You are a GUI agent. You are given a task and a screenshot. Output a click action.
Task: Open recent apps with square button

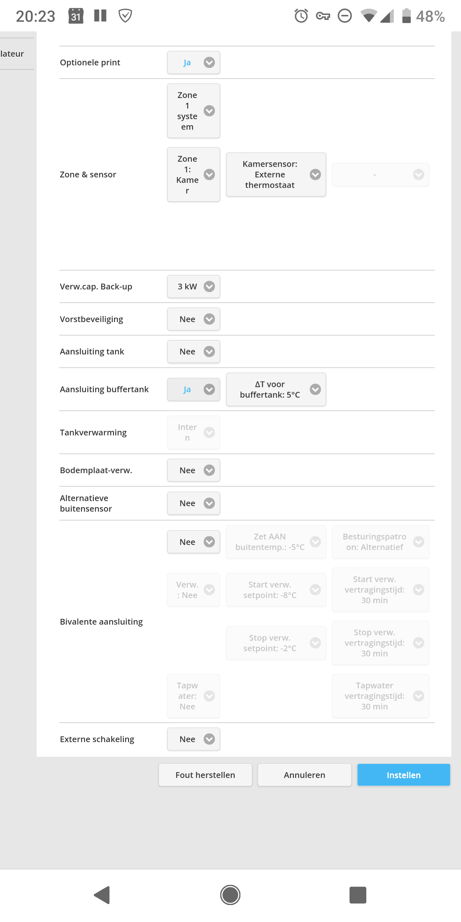tap(358, 894)
